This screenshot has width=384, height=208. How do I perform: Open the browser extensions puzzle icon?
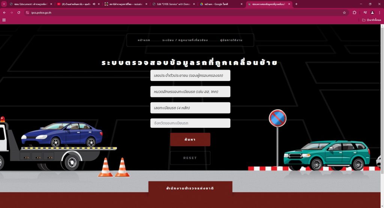pos(354,12)
